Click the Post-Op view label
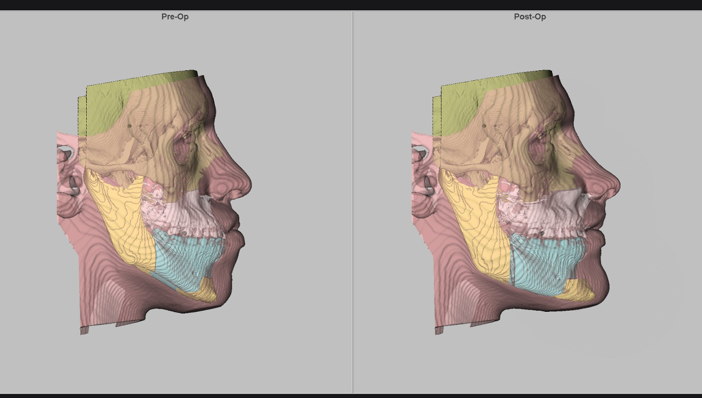Viewport: 702px width, 398px height. point(530,17)
